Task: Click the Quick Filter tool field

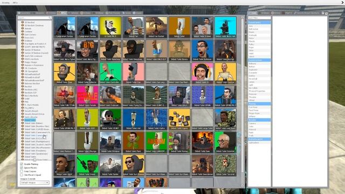Action: (259, 18)
